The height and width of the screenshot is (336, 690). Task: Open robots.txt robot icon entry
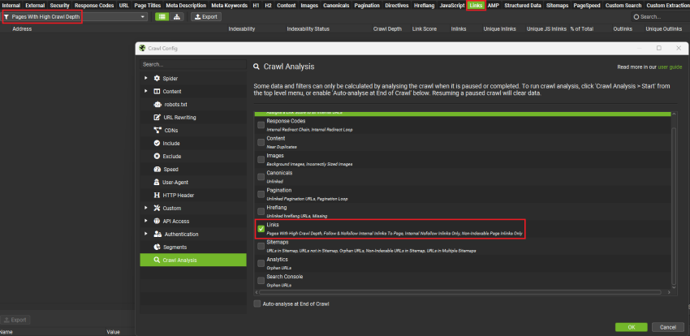(157, 104)
